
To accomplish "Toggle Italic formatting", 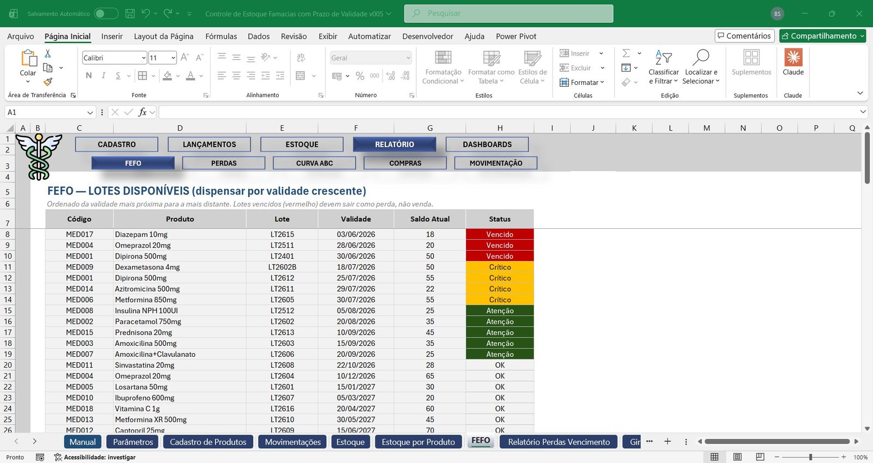I will tap(103, 76).
